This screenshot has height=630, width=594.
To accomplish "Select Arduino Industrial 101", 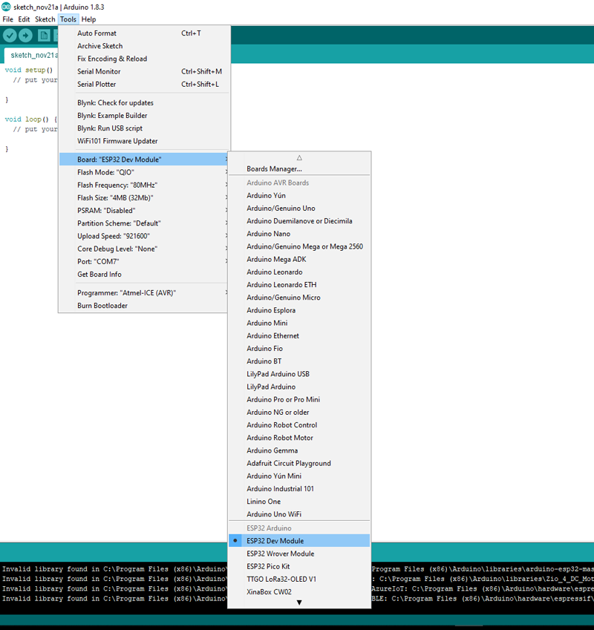I will 299,489.
